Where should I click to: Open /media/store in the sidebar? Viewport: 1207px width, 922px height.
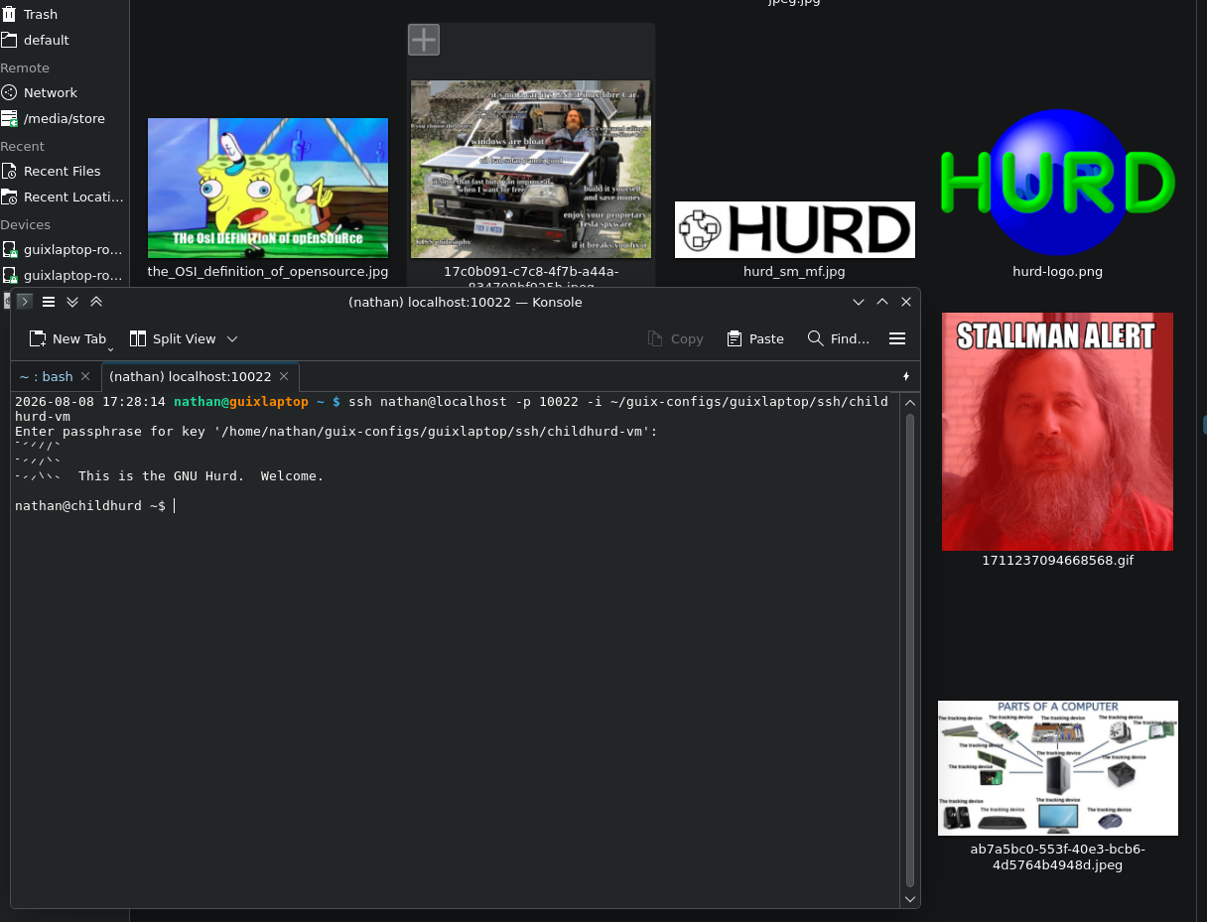(x=65, y=118)
